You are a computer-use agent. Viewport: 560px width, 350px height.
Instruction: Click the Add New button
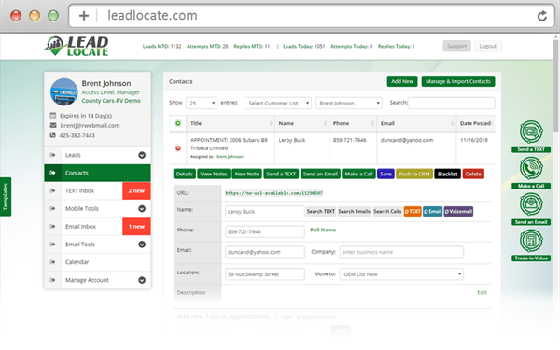402,81
